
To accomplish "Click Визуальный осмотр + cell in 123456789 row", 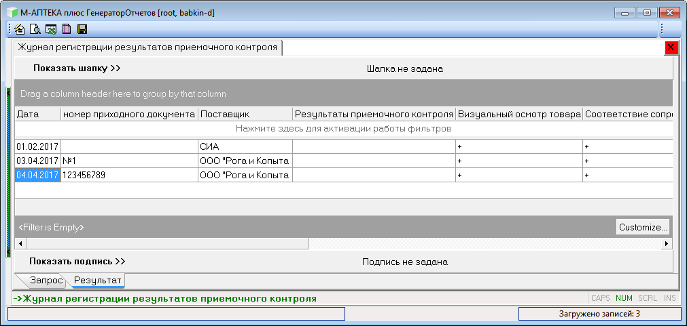I will [518, 175].
